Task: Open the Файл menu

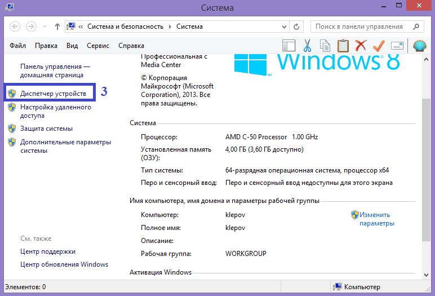Action: pos(18,46)
